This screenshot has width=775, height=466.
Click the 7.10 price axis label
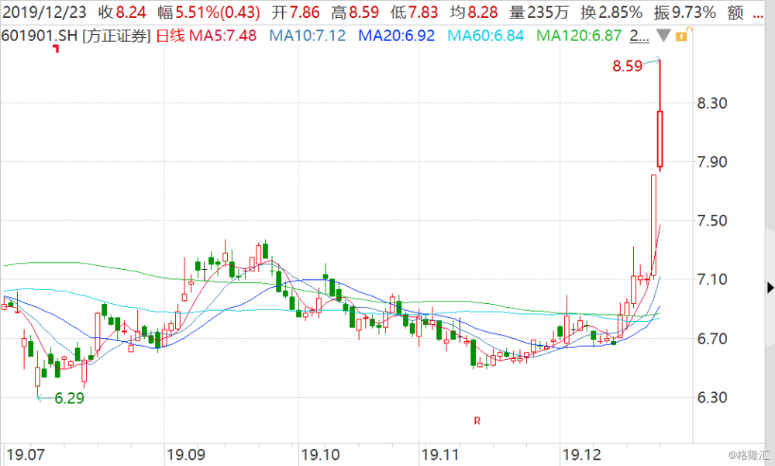pos(712,279)
